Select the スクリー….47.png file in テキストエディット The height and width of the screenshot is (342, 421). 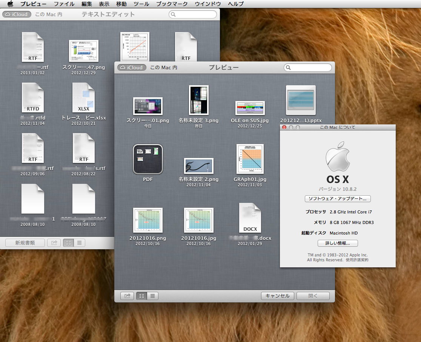coord(83,51)
